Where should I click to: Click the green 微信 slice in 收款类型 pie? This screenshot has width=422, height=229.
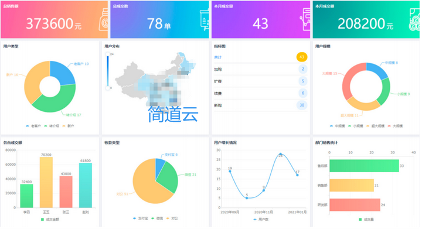[x=168, y=177]
